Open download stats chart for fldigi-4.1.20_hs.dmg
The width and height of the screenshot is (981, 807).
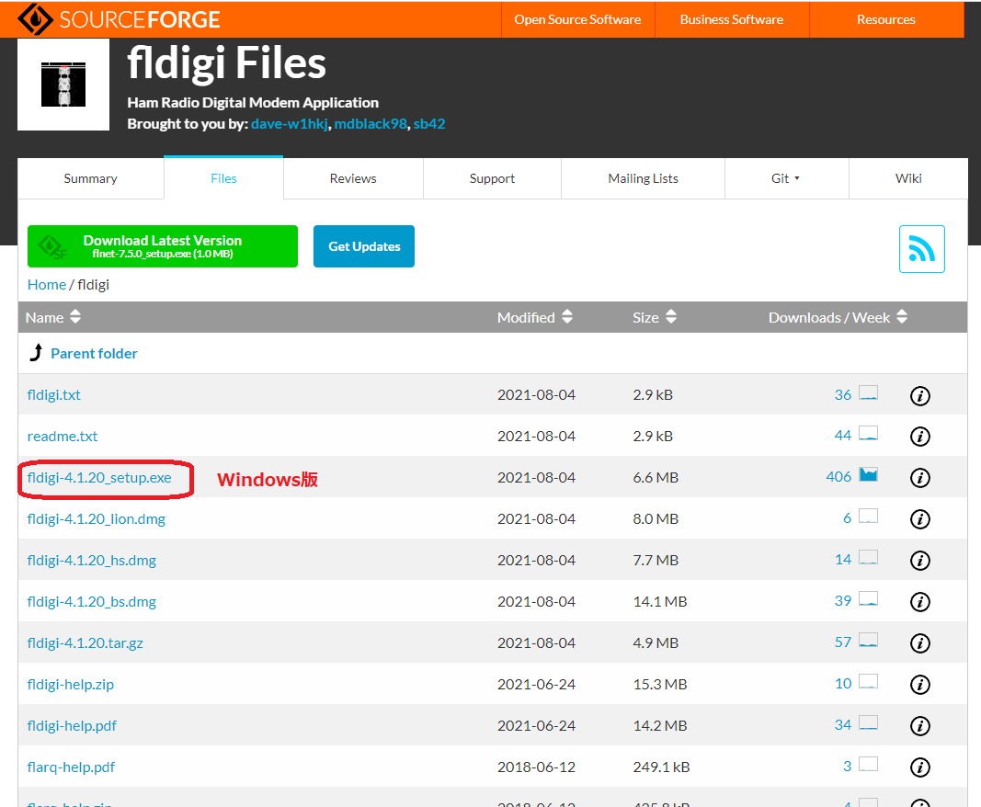click(x=869, y=557)
